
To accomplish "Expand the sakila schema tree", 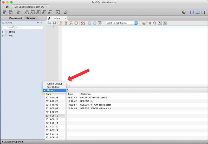I will [3, 32].
